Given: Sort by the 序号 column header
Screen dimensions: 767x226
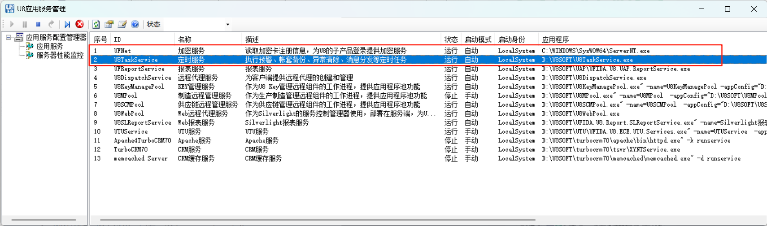Looking at the screenshot, I should click(x=100, y=39).
